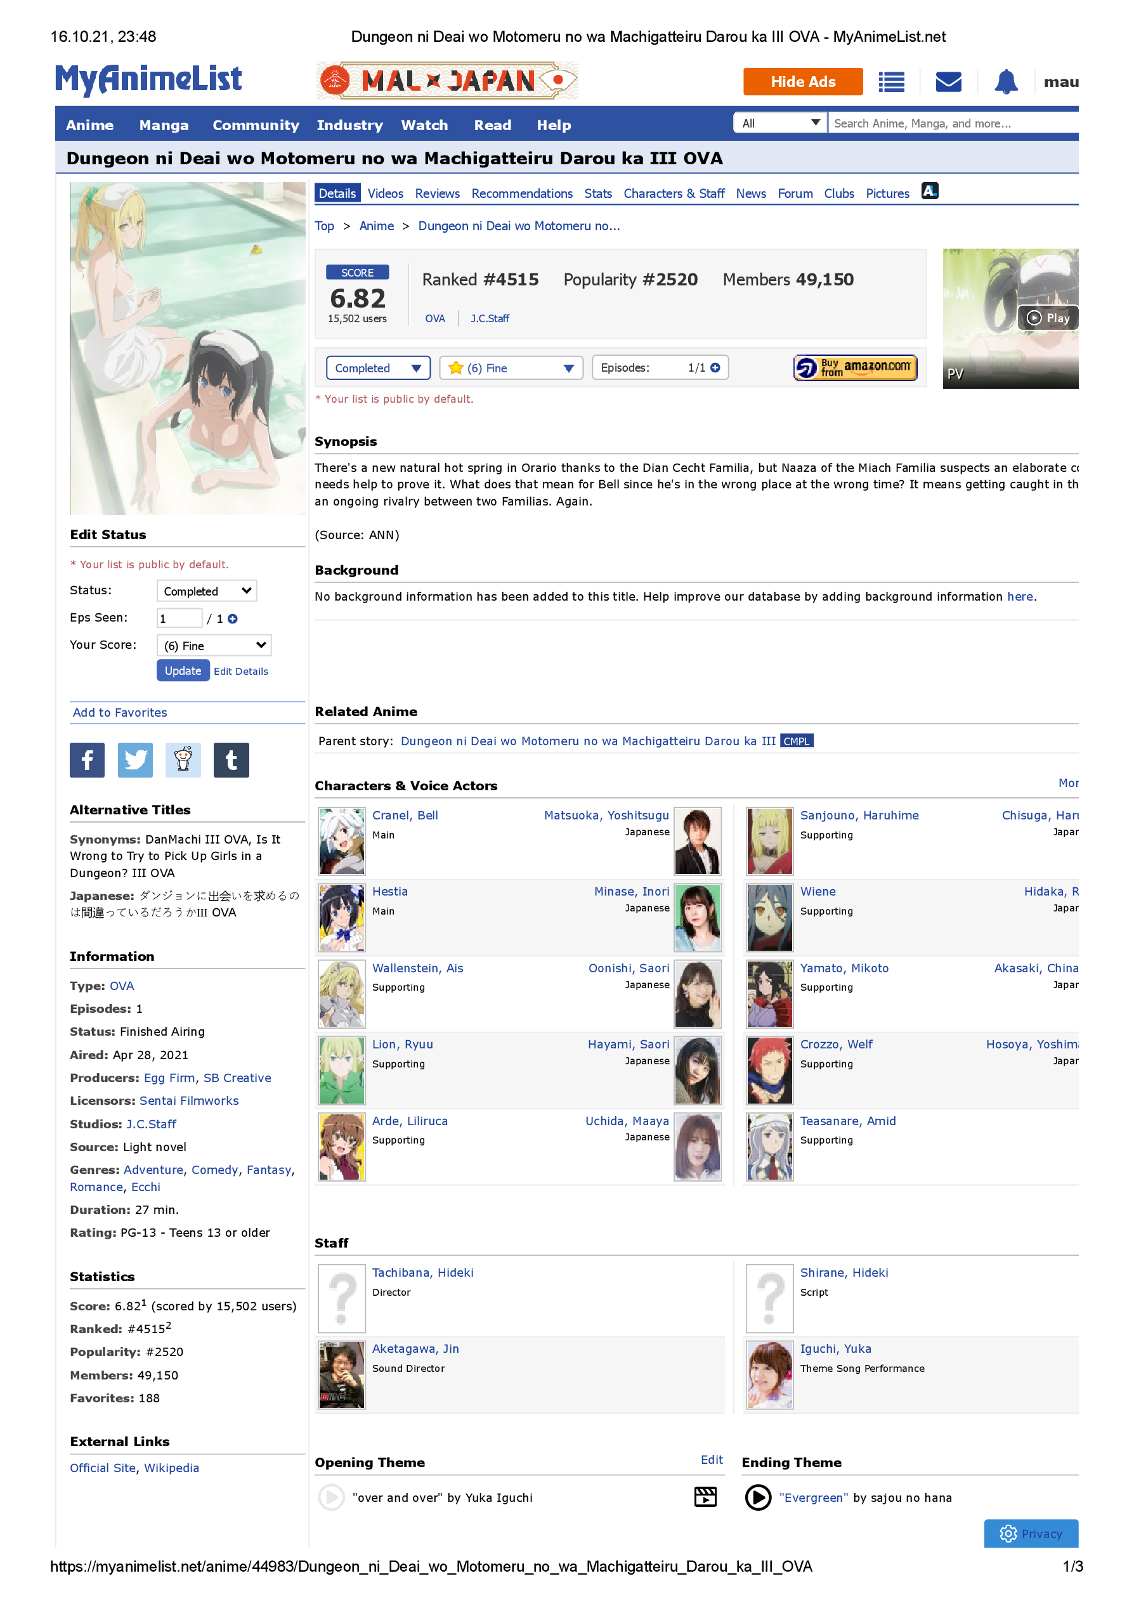1134x1604 pixels.
Task: Open voice actor Hayami, Saori link
Action: click(628, 1045)
